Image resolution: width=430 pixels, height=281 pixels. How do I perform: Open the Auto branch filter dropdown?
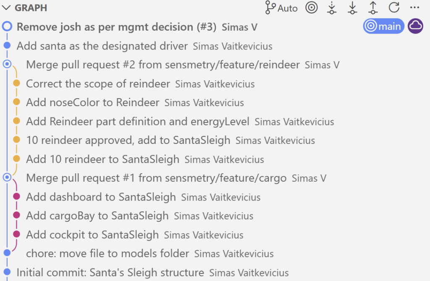pyautogui.click(x=281, y=8)
